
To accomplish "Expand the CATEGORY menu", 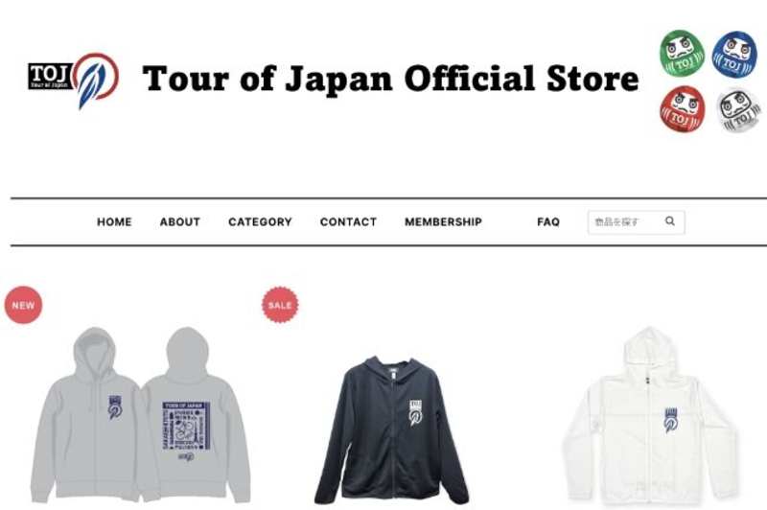I will tap(260, 222).
